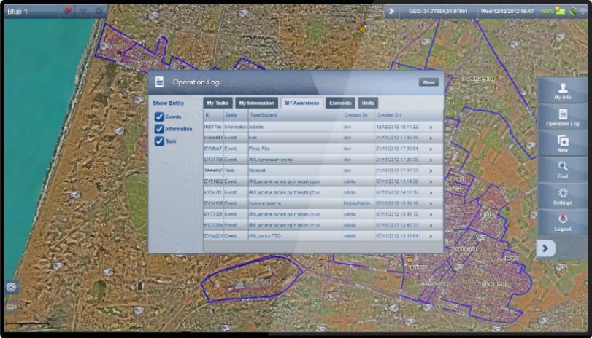592x338 pixels.
Task: Click the Show Entity heading
Action: tap(168, 103)
